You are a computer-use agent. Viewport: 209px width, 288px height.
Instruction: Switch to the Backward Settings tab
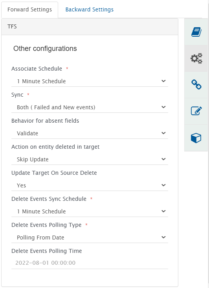90,9
